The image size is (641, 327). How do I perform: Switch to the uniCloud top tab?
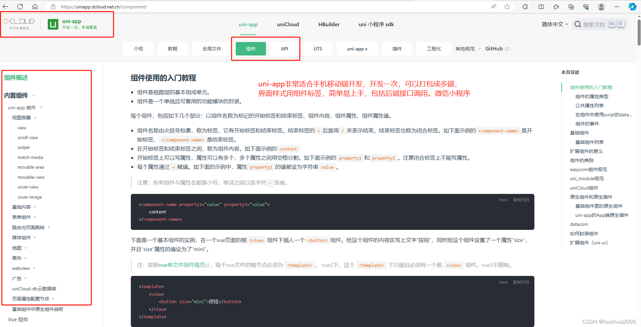point(288,24)
